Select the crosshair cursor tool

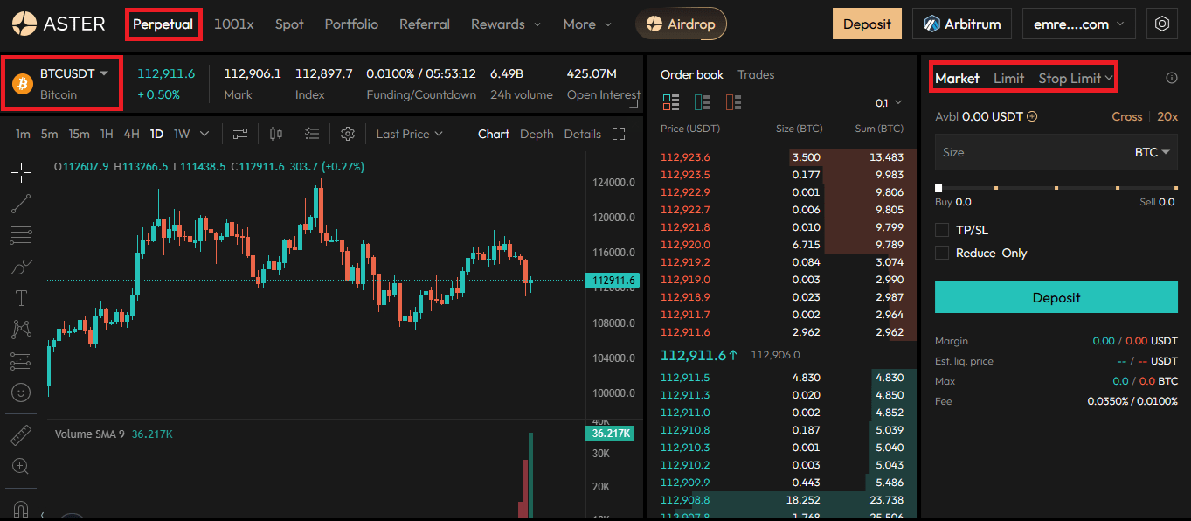[22, 172]
